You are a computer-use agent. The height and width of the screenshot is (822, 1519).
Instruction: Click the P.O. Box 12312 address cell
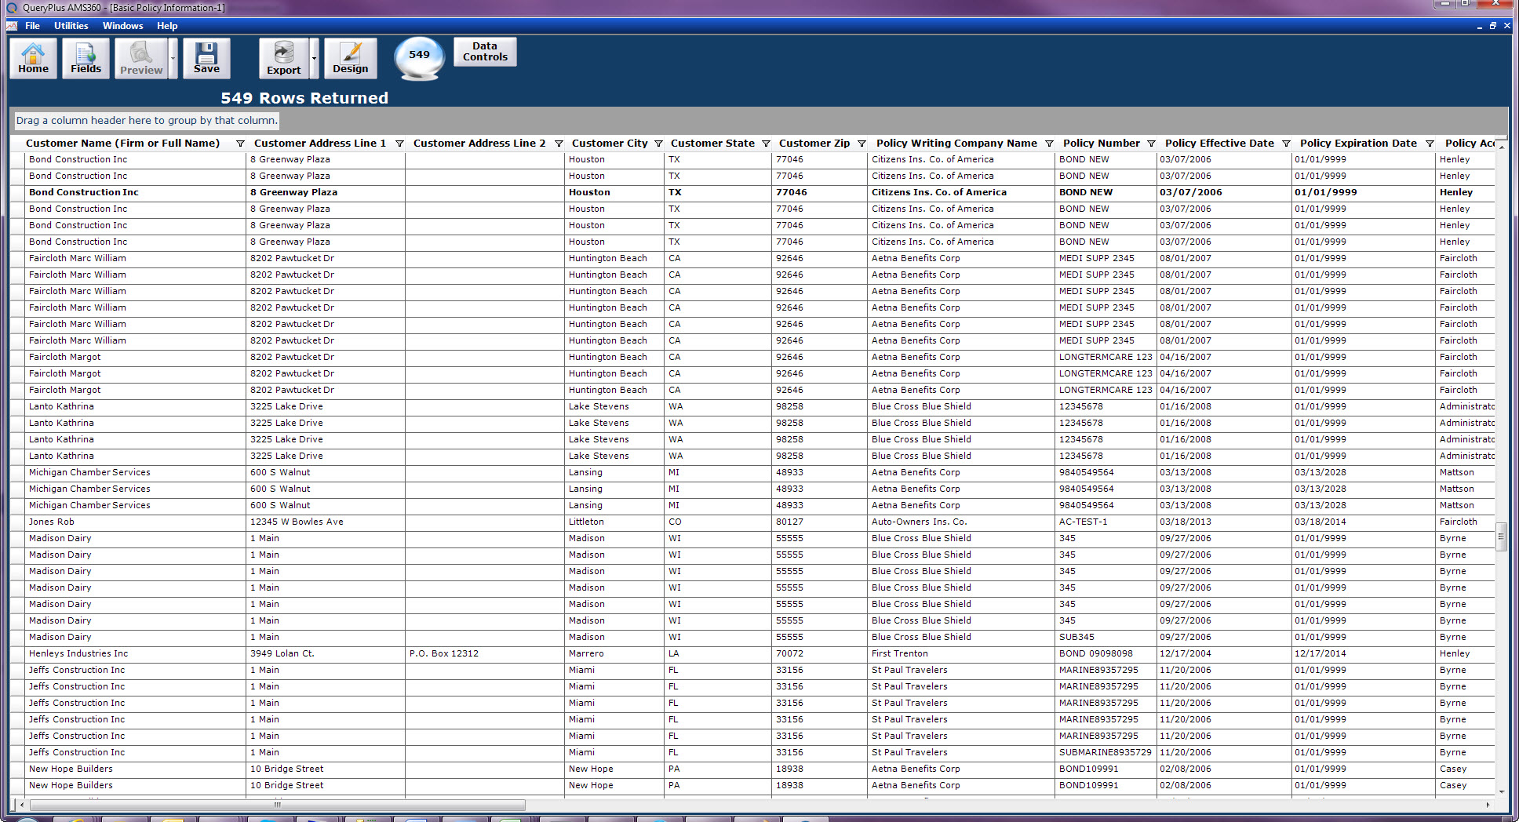pos(484,653)
